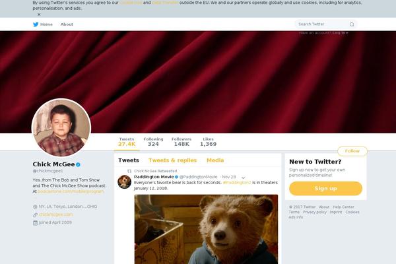The width and height of the screenshot is (396, 264).
Task: Open Help Center footer link
Action: click(x=343, y=207)
